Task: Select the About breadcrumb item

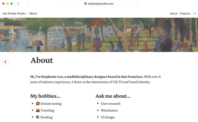Action: point(33,13)
